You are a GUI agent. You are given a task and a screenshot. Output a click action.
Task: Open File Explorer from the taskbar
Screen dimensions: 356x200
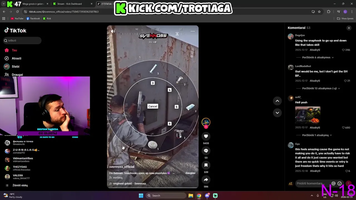[191, 196]
